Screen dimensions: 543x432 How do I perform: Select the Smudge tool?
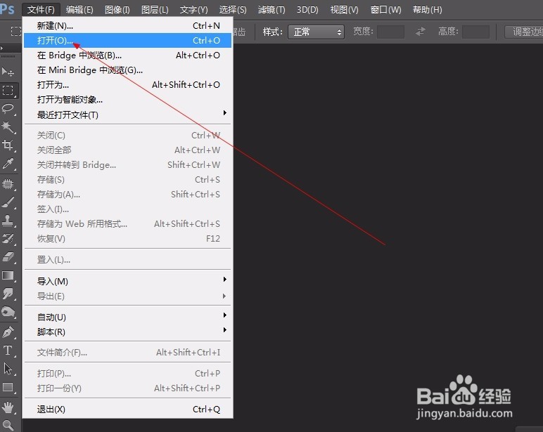[8, 294]
